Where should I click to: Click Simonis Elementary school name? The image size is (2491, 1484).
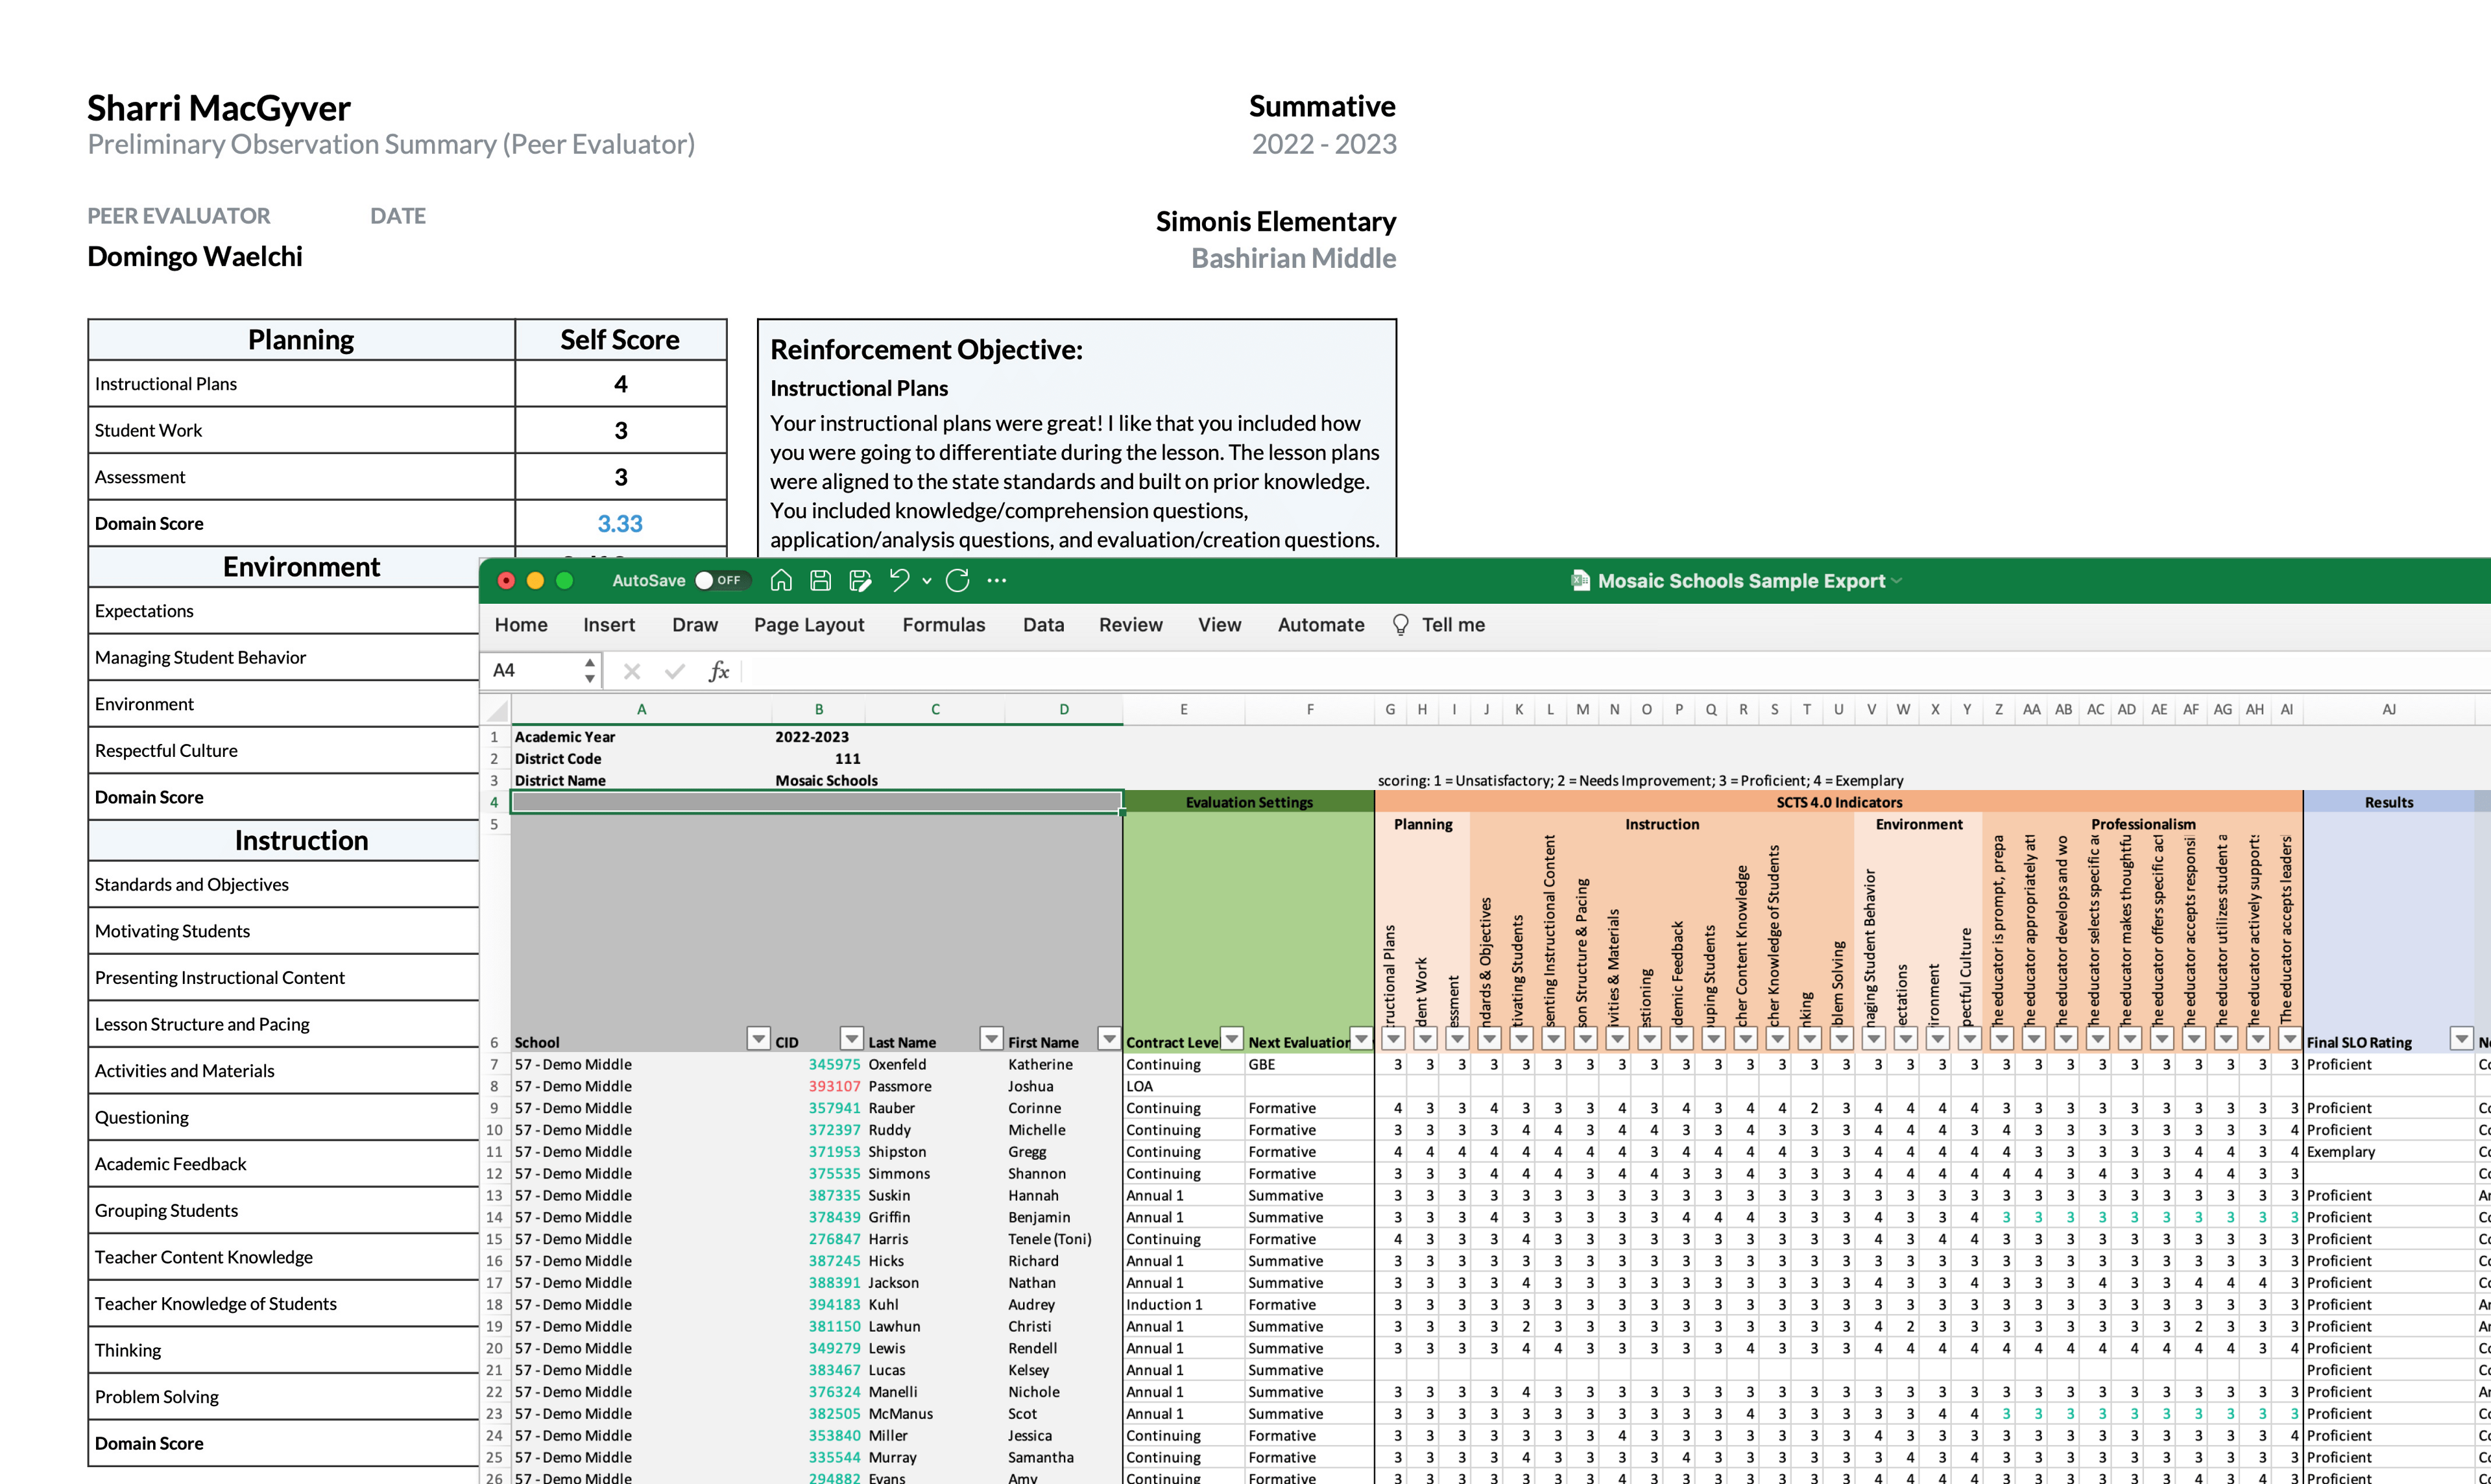tap(1275, 222)
